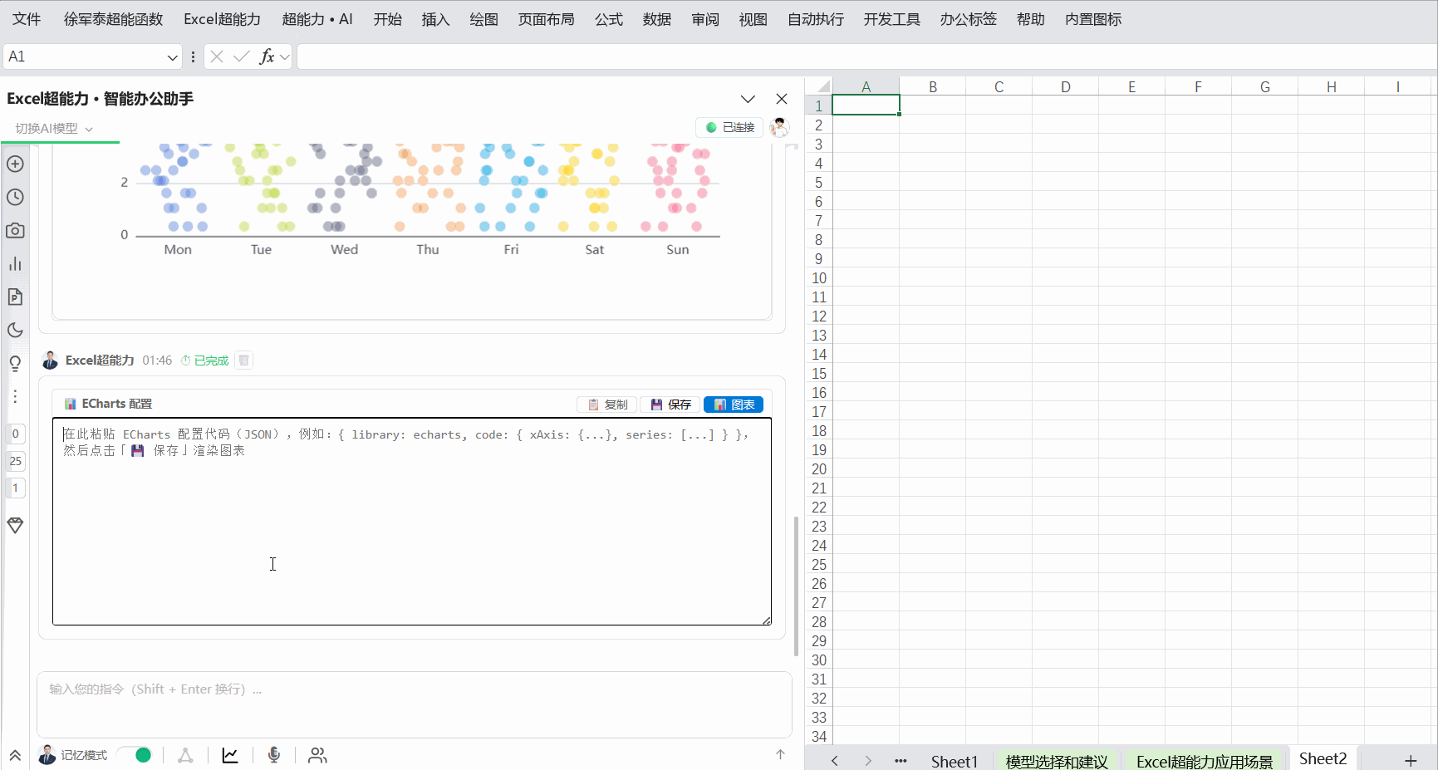
Task: Click the next sheet navigation arrow
Action: click(x=868, y=761)
